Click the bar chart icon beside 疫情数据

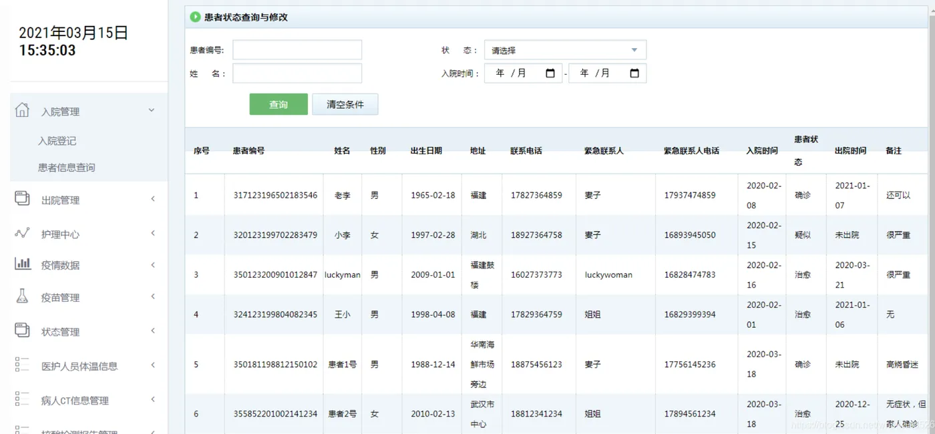pyautogui.click(x=23, y=264)
